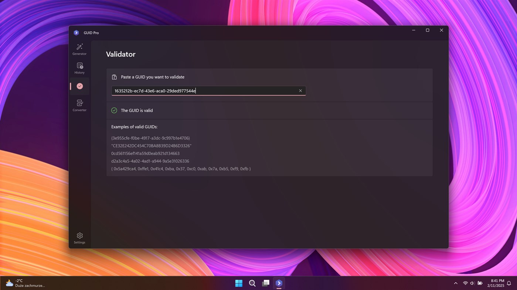Click the clipboard icon above the GUID field
This screenshot has height=290, width=517.
[x=114, y=77]
